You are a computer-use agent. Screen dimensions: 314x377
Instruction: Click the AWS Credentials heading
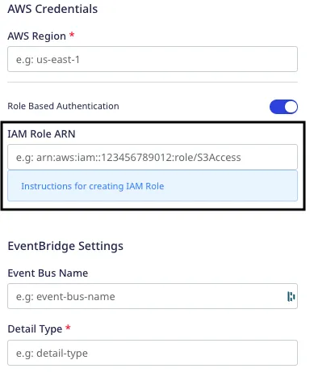click(52, 9)
